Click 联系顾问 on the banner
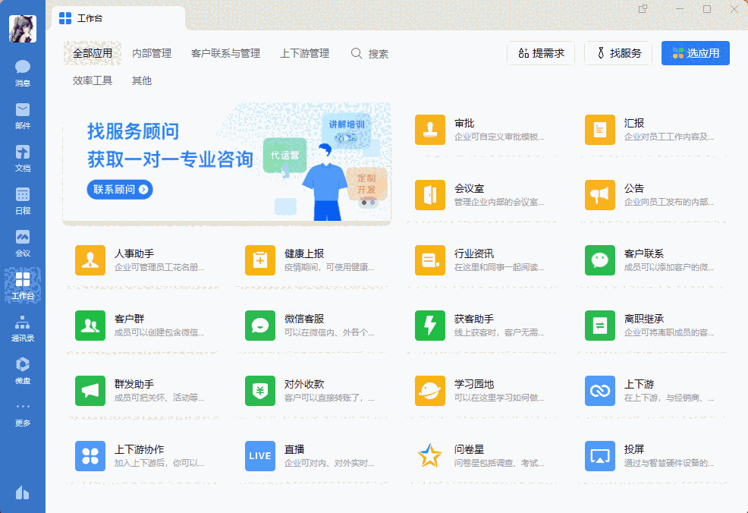 coord(119,187)
